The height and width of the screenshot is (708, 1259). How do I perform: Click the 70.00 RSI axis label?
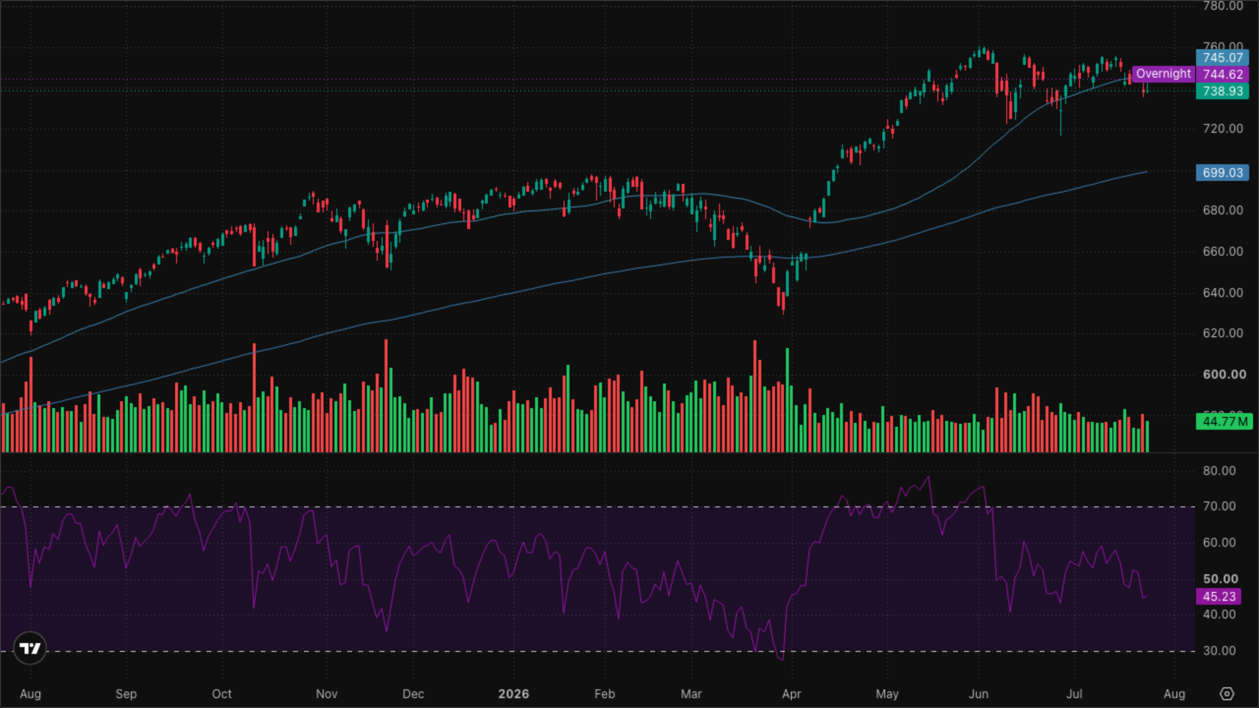click(1219, 506)
